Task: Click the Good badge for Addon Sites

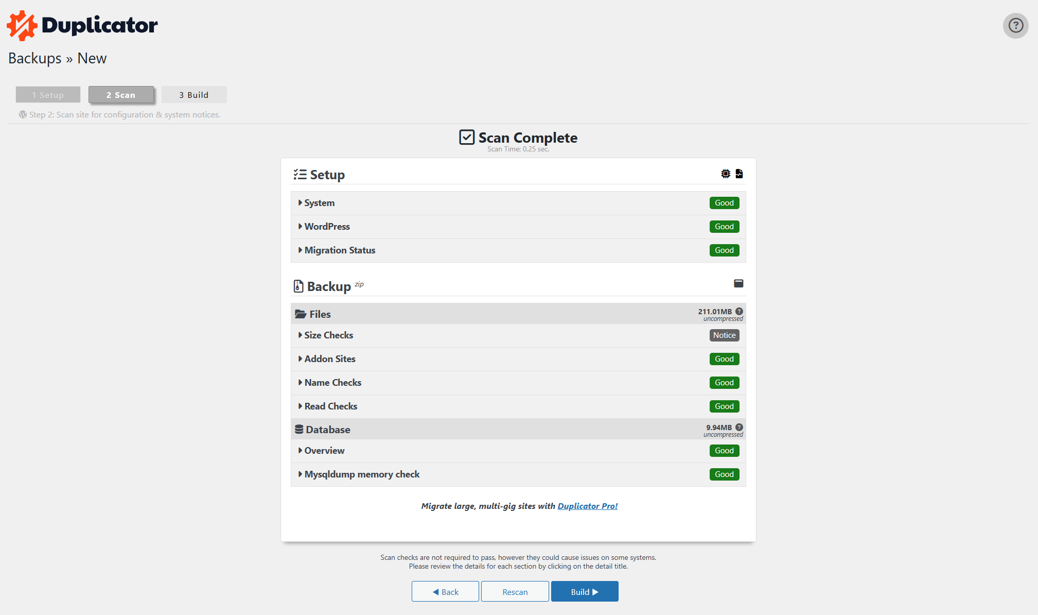Action: [x=724, y=359]
